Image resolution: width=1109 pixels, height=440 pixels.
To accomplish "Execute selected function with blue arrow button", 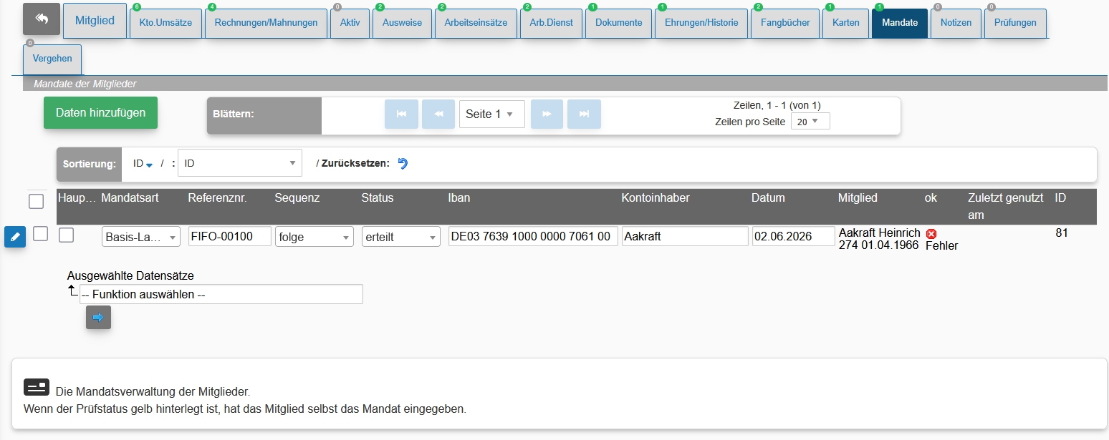I will (98, 318).
